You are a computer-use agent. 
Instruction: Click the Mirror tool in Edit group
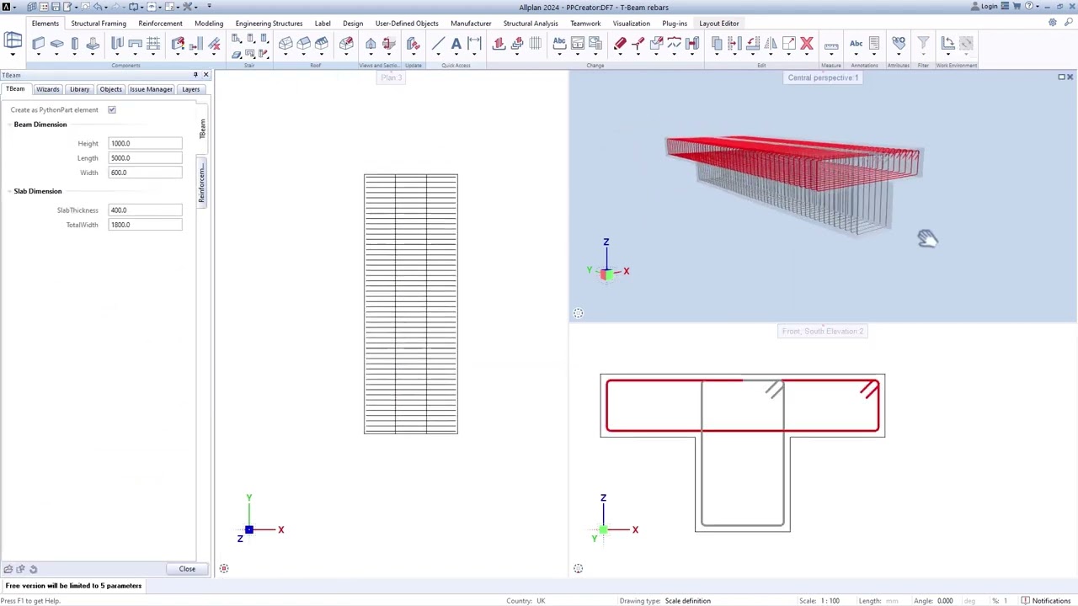(x=771, y=43)
